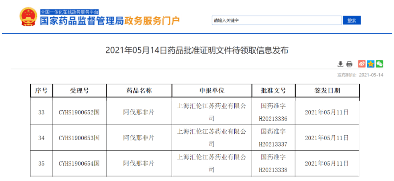Click date 2021年05月11日 in row 35
The image size is (394, 181).
327,164
